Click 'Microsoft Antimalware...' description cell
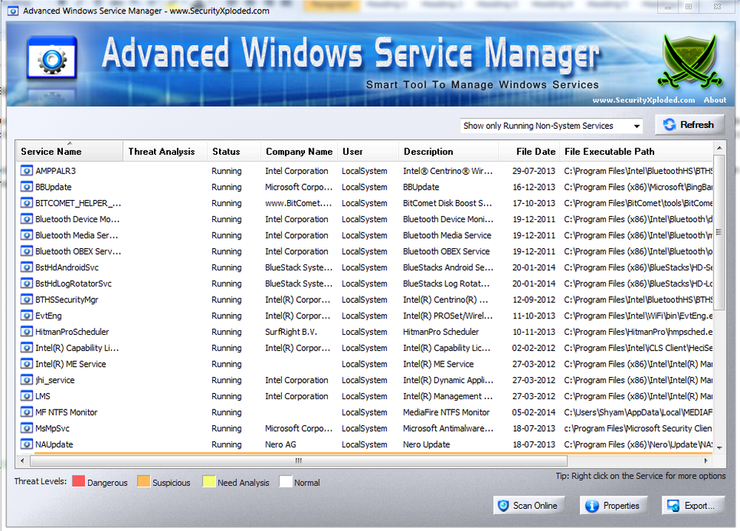This screenshot has height=531, width=740. 448,428
